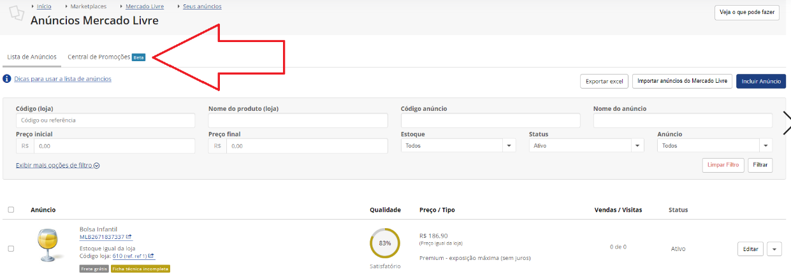Viewport: 791px width, 274px height.
Task: Click the Frete grátis tag
Action: coord(94,269)
